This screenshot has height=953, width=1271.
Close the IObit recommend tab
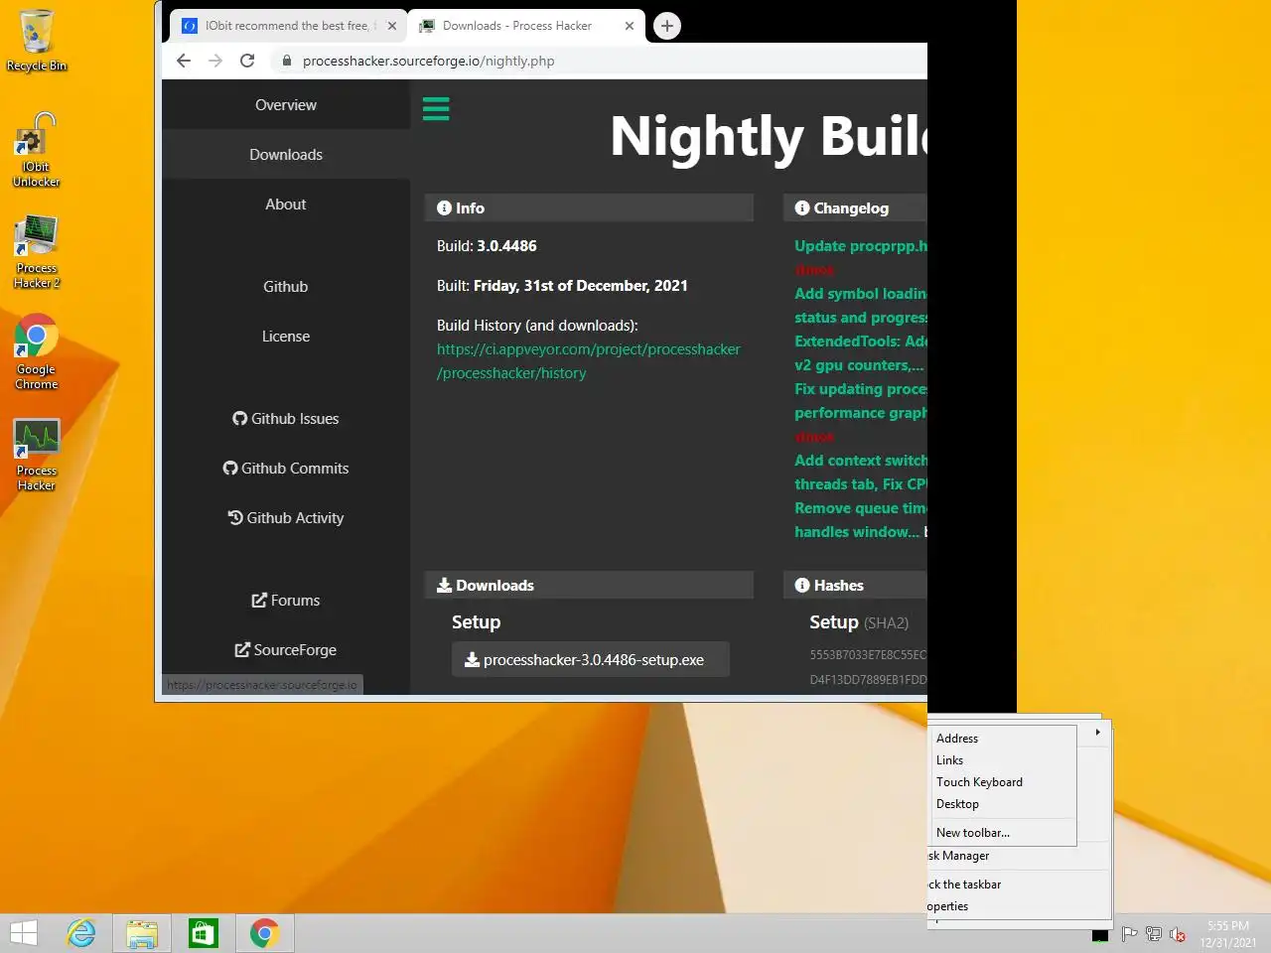click(391, 26)
